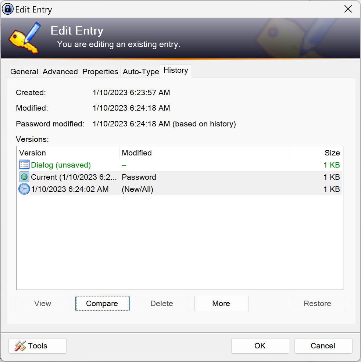The width and height of the screenshot is (361, 362).
Task: Click the Compare button
Action: 102,304
